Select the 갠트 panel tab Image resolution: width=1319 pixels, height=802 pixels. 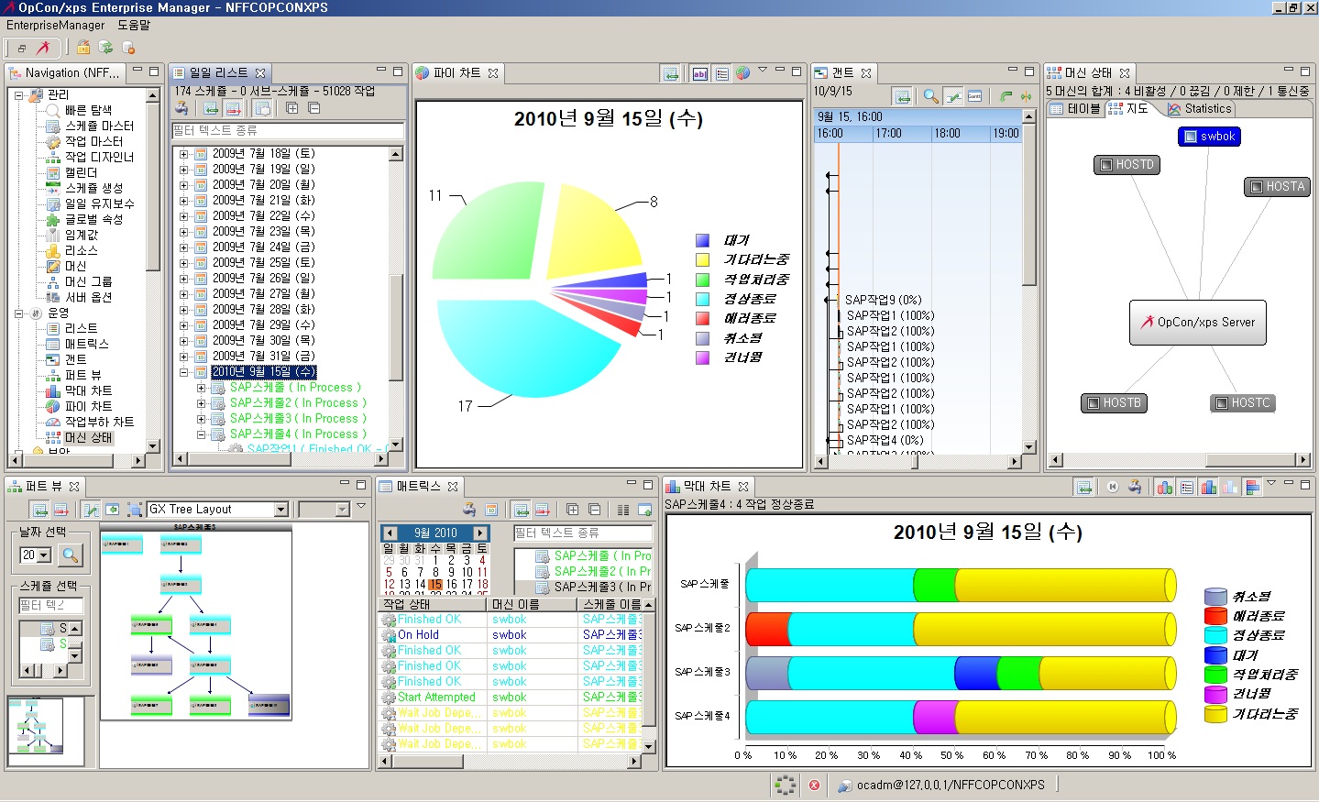(842, 72)
